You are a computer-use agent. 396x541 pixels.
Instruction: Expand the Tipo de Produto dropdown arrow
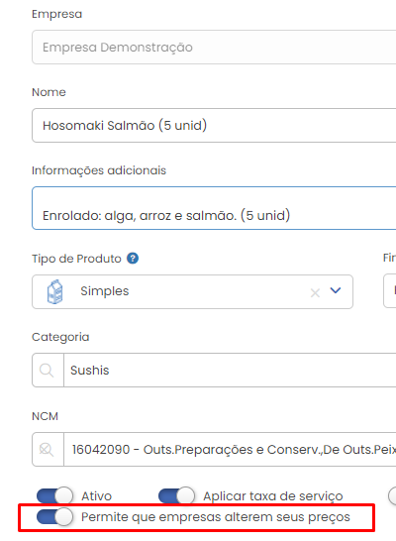coord(336,290)
